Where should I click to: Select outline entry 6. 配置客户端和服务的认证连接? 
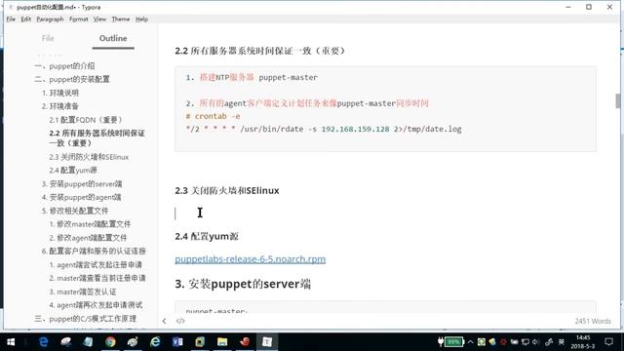click(x=94, y=252)
